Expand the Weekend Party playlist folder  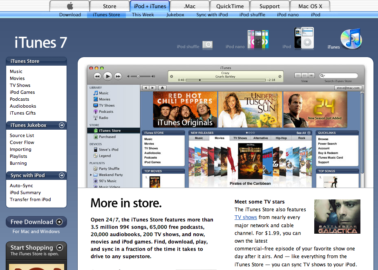91,175
